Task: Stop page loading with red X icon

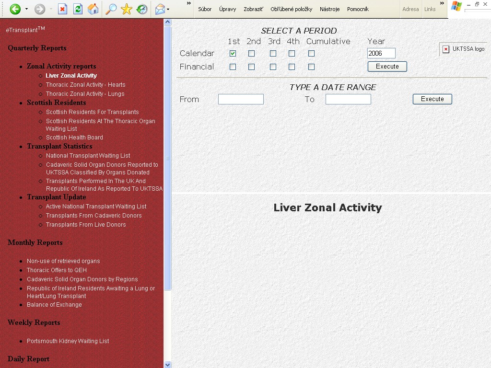Action: (x=63, y=9)
